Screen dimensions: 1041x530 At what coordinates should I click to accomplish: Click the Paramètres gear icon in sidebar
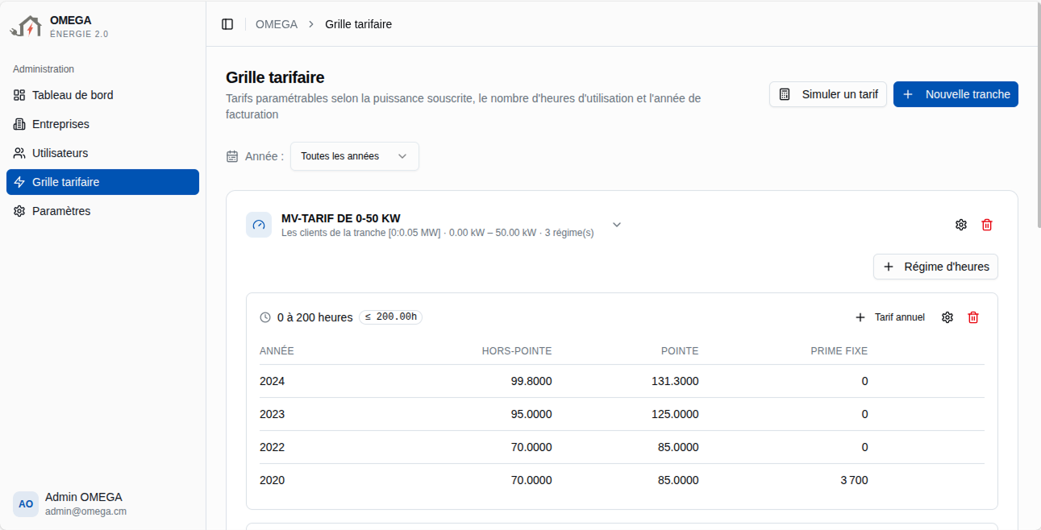click(19, 211)
